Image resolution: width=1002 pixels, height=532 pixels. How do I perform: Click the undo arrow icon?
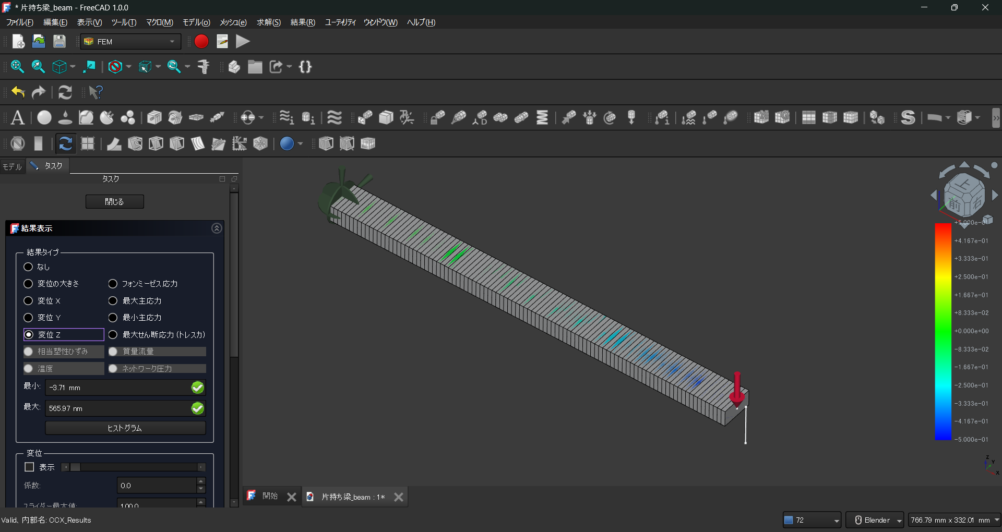18,92
